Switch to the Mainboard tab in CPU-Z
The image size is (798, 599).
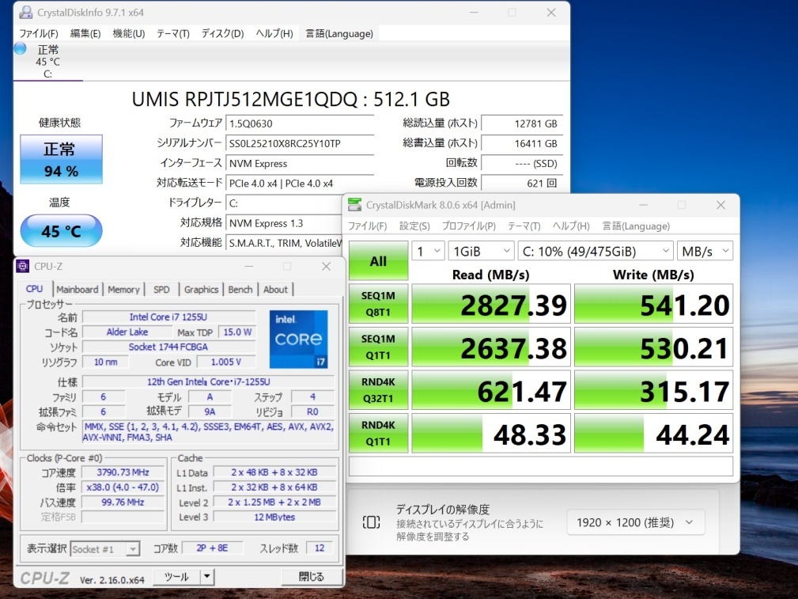pyautogui.click(x=78, y=290)
